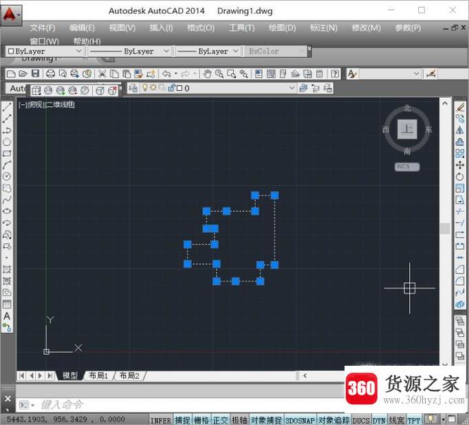469x425 pixels.
Task: Close the command line with X
Action: pyautogui.click(x=8, y=399)
